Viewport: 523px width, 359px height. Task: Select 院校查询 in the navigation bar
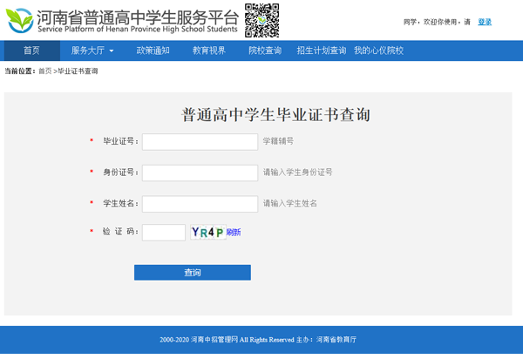(265, 51)
